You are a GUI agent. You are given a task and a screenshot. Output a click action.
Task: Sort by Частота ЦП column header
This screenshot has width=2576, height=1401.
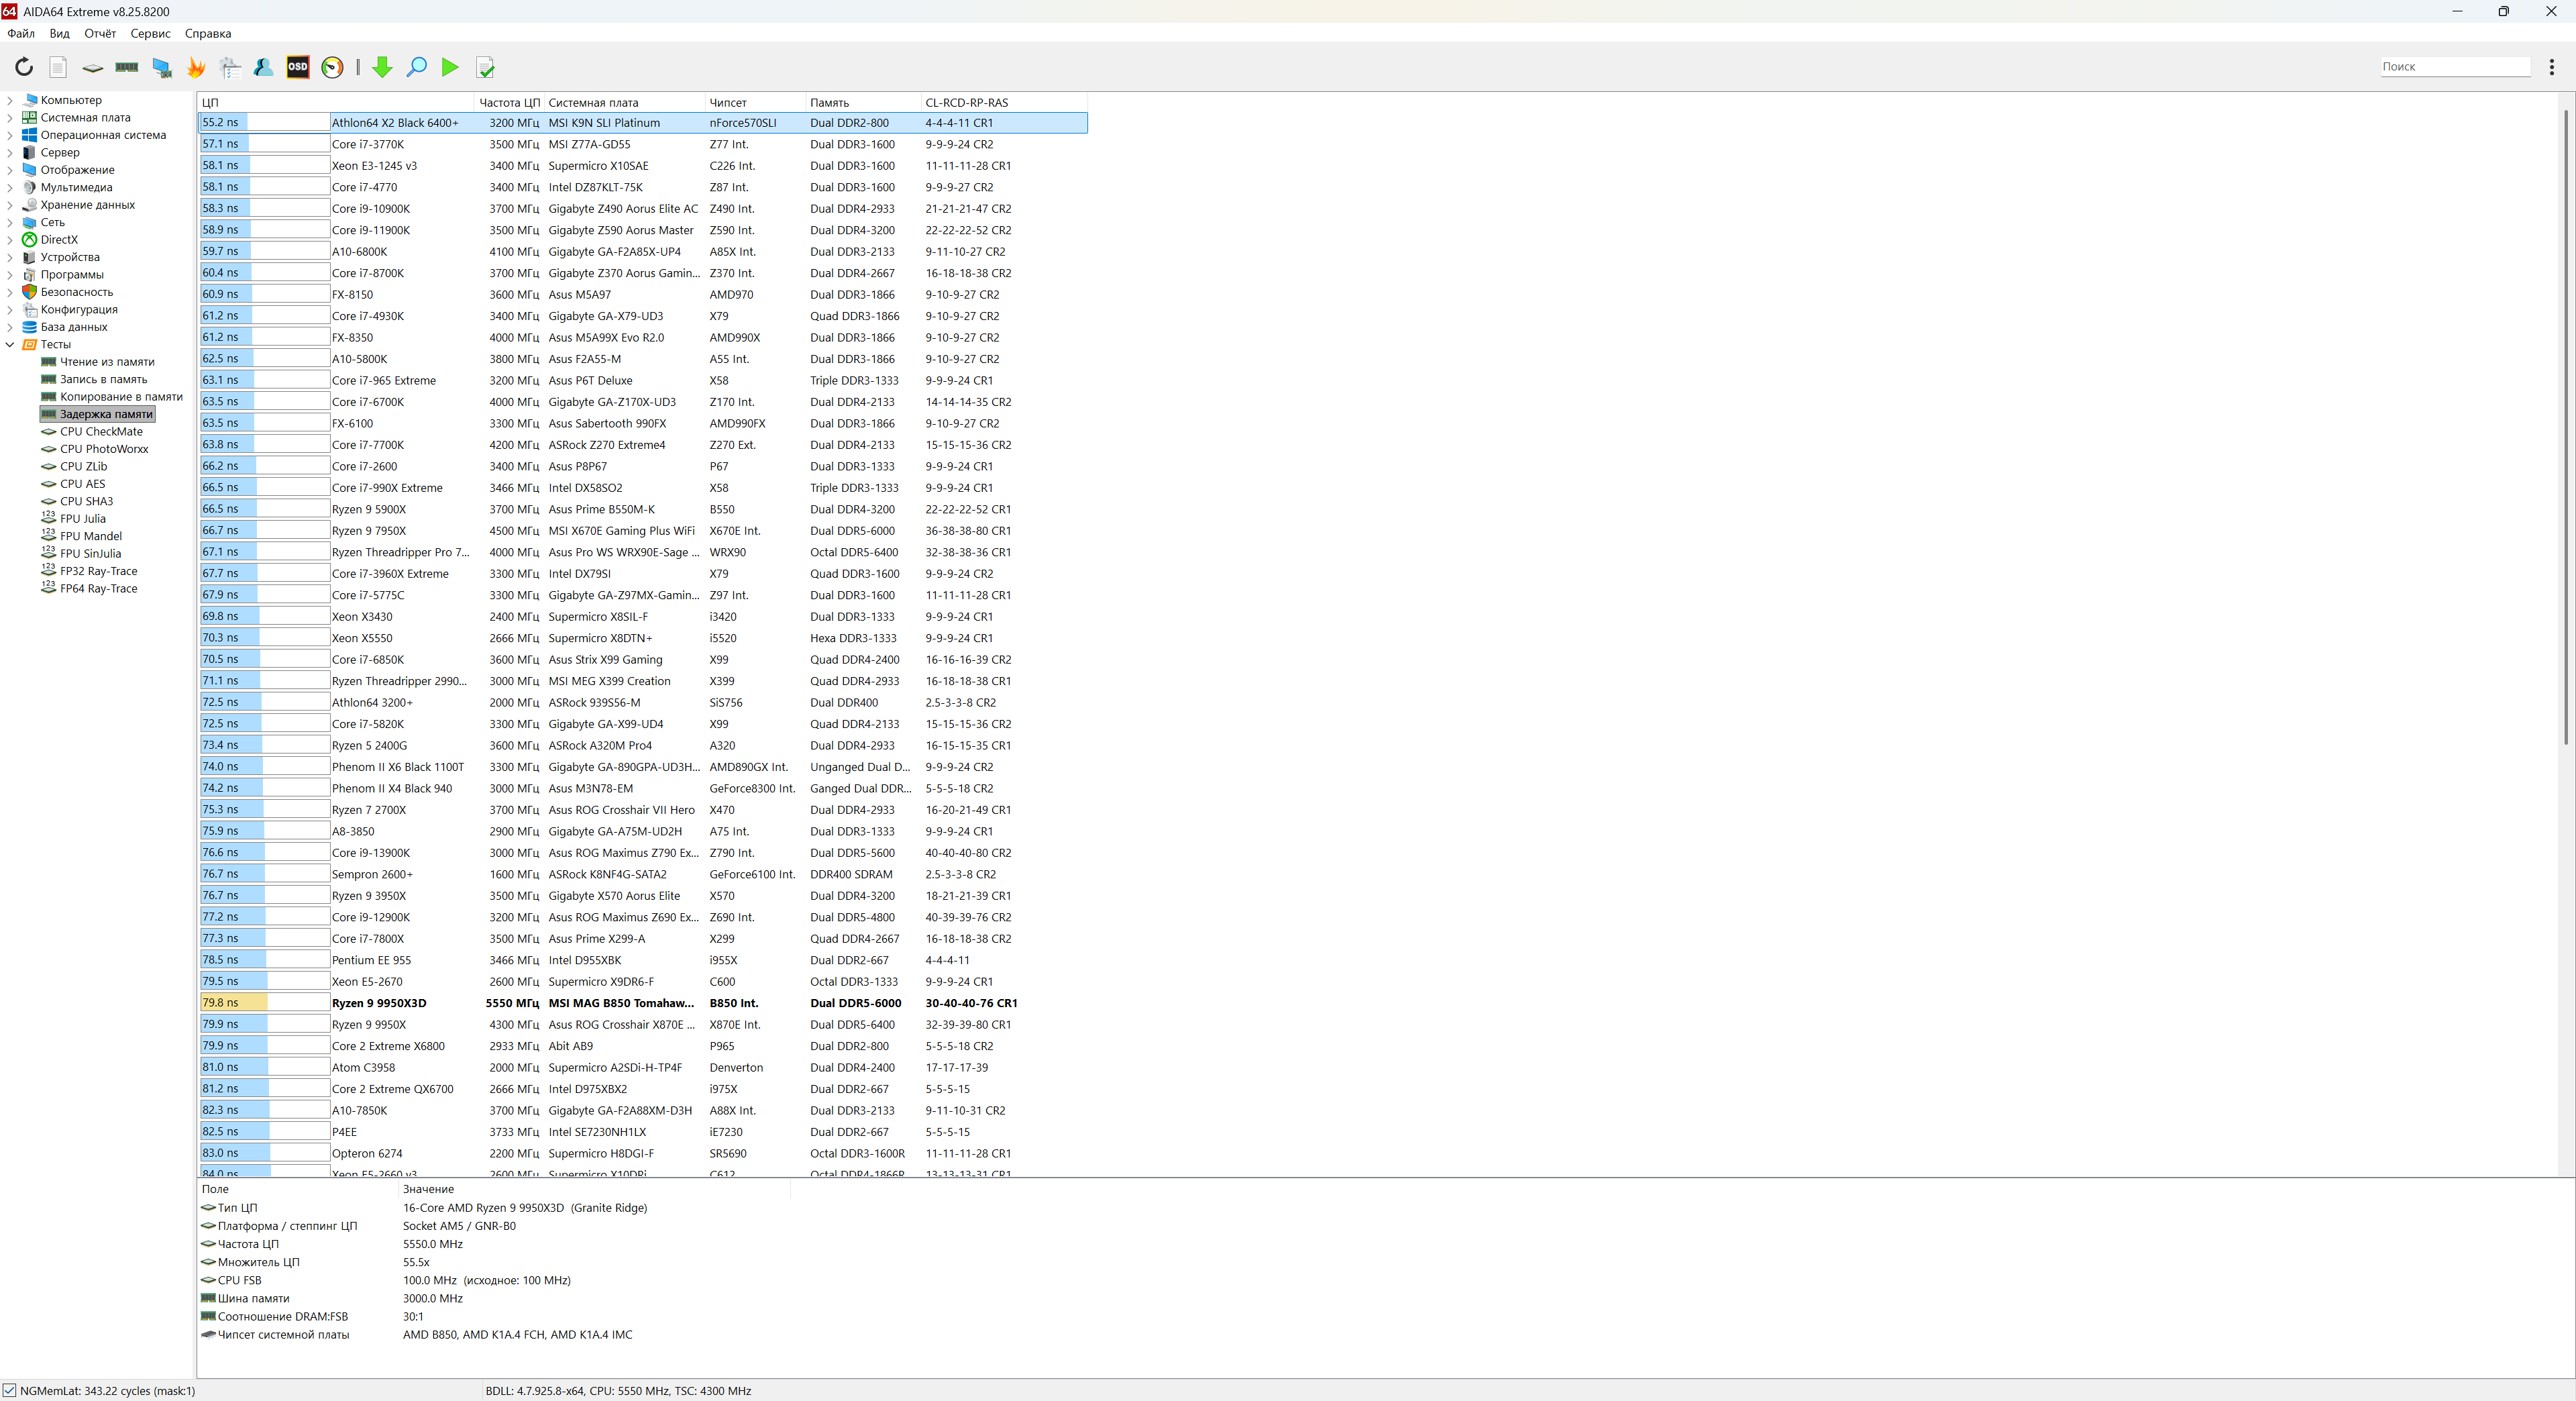(508, 102)
